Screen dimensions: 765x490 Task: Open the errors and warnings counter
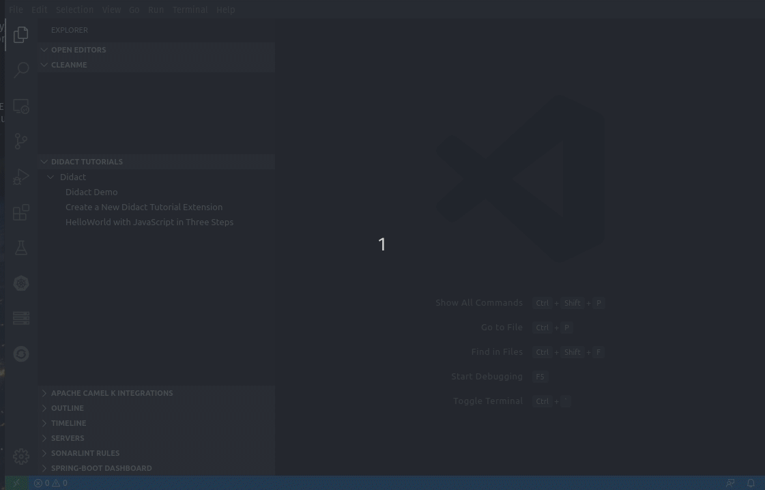click(x=50, y=483)
